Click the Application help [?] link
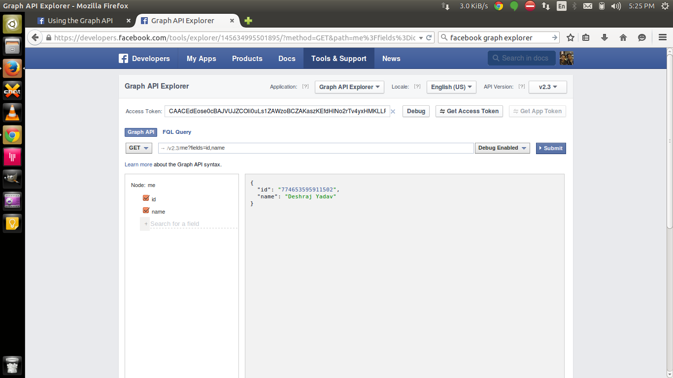The height and width of the screenshot is (378, 673). tap(305, 87)
